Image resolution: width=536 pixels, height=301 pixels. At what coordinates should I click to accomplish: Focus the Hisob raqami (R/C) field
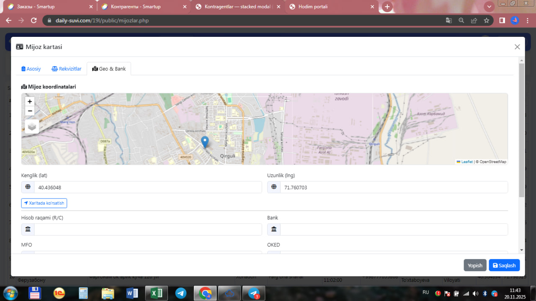point(147,229)
